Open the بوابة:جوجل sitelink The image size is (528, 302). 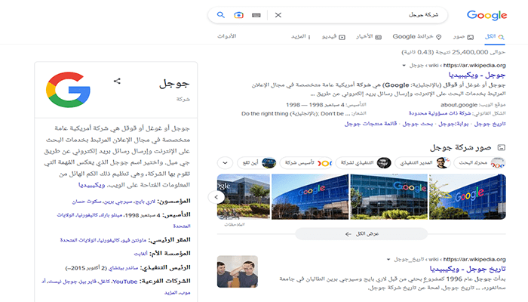[x=453, y=124]
